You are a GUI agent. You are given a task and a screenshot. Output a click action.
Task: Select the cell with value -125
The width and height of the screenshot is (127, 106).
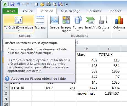87,66
